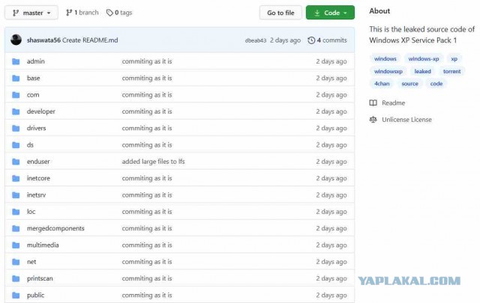Viewport: 480px width, 303px height.
Task: Select the windowsxp topic tag
Action: (x=388, y=71)
